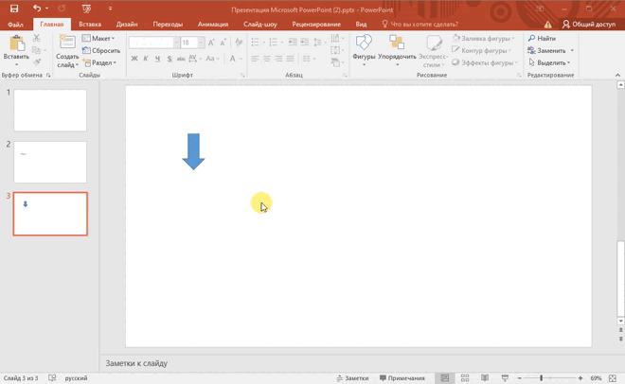Collapse the ribbon with the up chevron

click(x=617, y=76)
